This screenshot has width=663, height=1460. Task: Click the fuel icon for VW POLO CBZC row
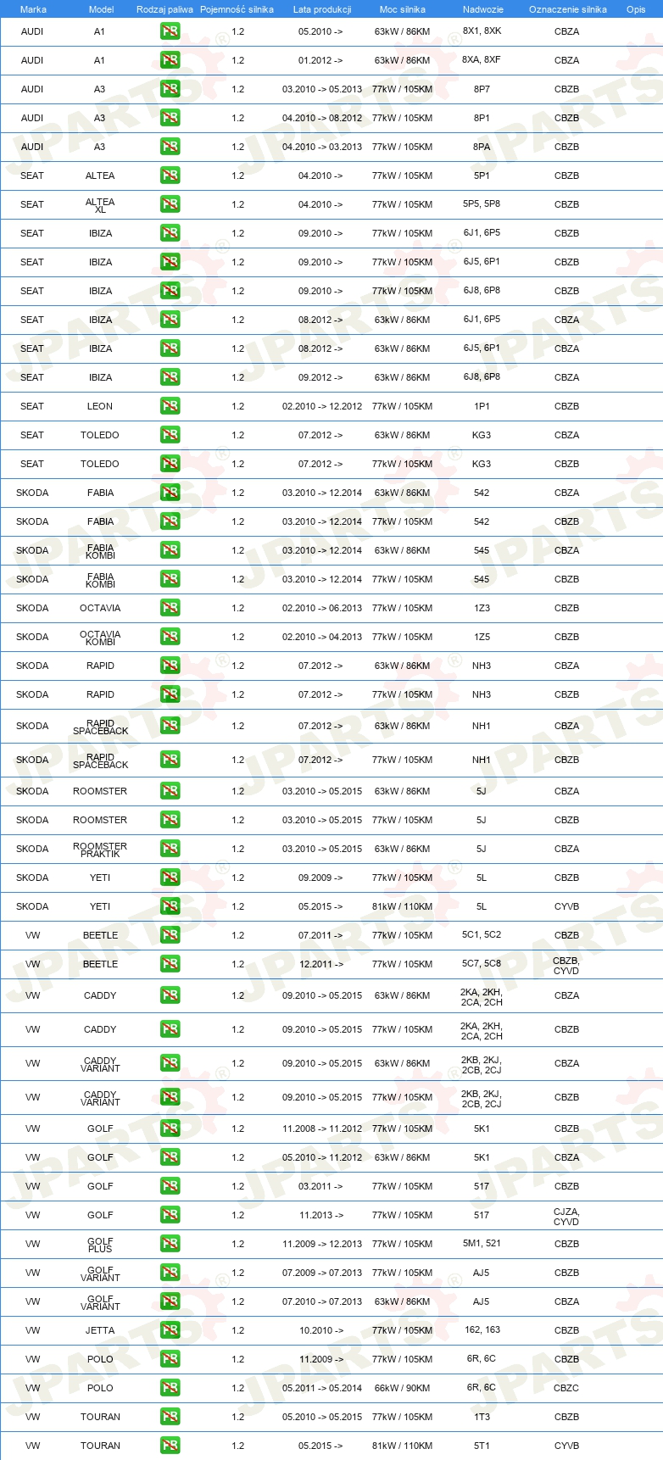coord(170,1388)
